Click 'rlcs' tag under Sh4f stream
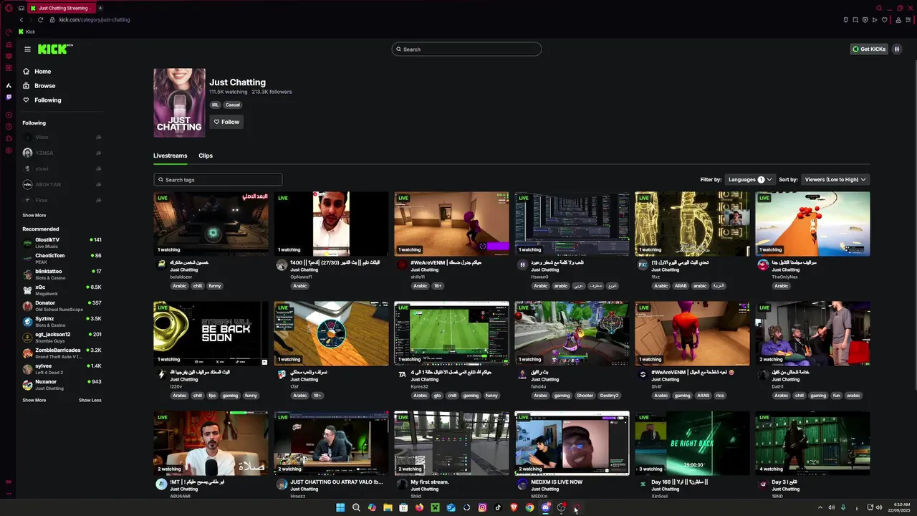This screenshot has width=917, height=516. (x=720, y=396)
